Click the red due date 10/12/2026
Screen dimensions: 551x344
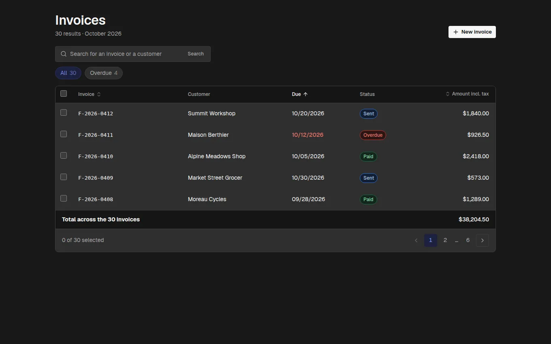308,135
